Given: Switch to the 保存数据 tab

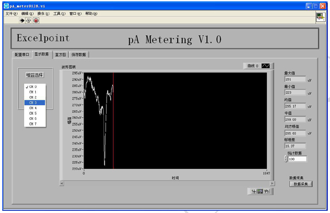Looking at the screenshot, I should [79, 54].
